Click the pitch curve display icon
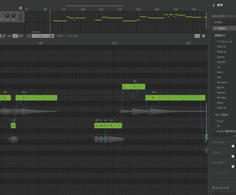This screenshot has width=236, height=195. (29, 36)
